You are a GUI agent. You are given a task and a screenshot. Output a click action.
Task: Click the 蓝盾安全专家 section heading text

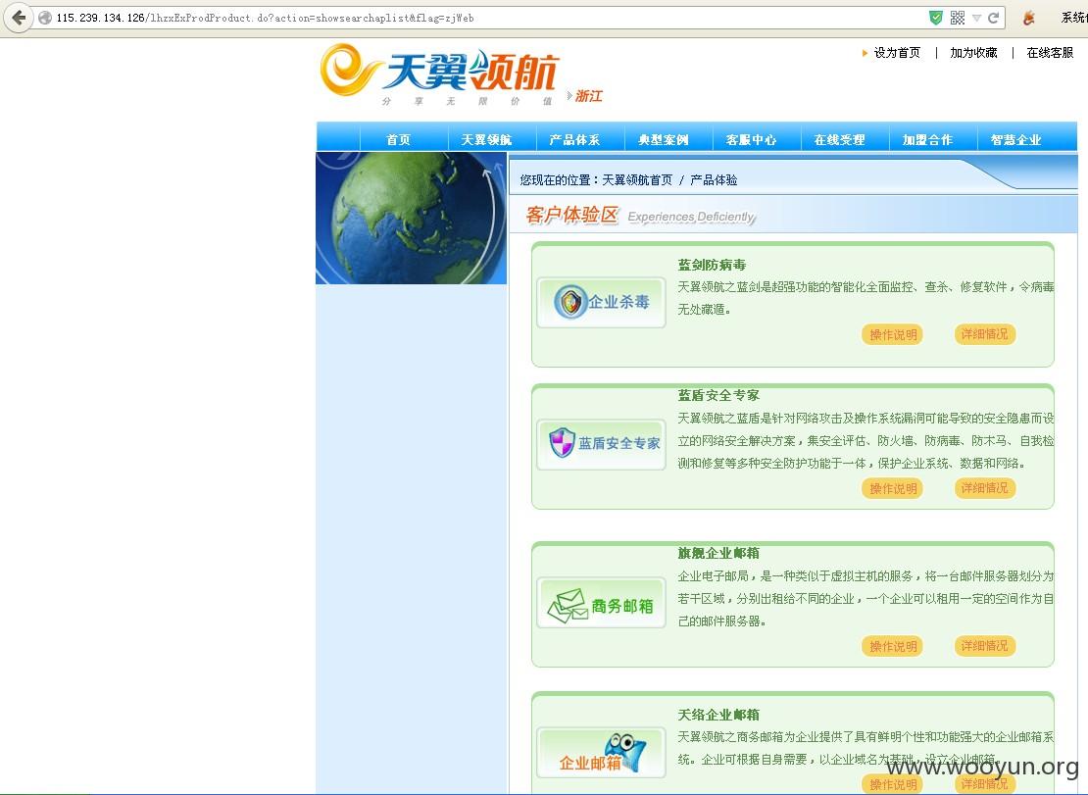coord(718,395)
